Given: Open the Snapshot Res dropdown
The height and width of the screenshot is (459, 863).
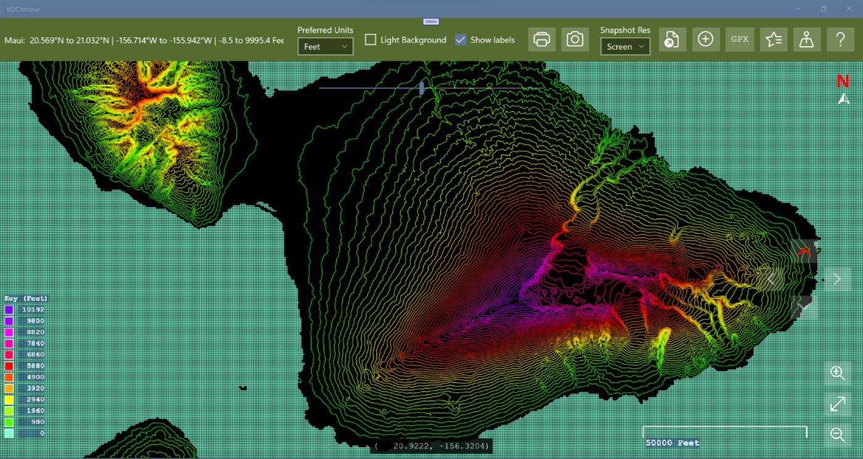Looking at the screenshot, I should pyautogui.click(x=625, y=46).
